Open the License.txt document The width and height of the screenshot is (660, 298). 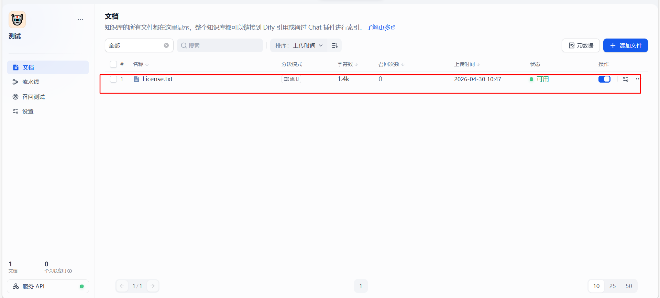[157, 79]
